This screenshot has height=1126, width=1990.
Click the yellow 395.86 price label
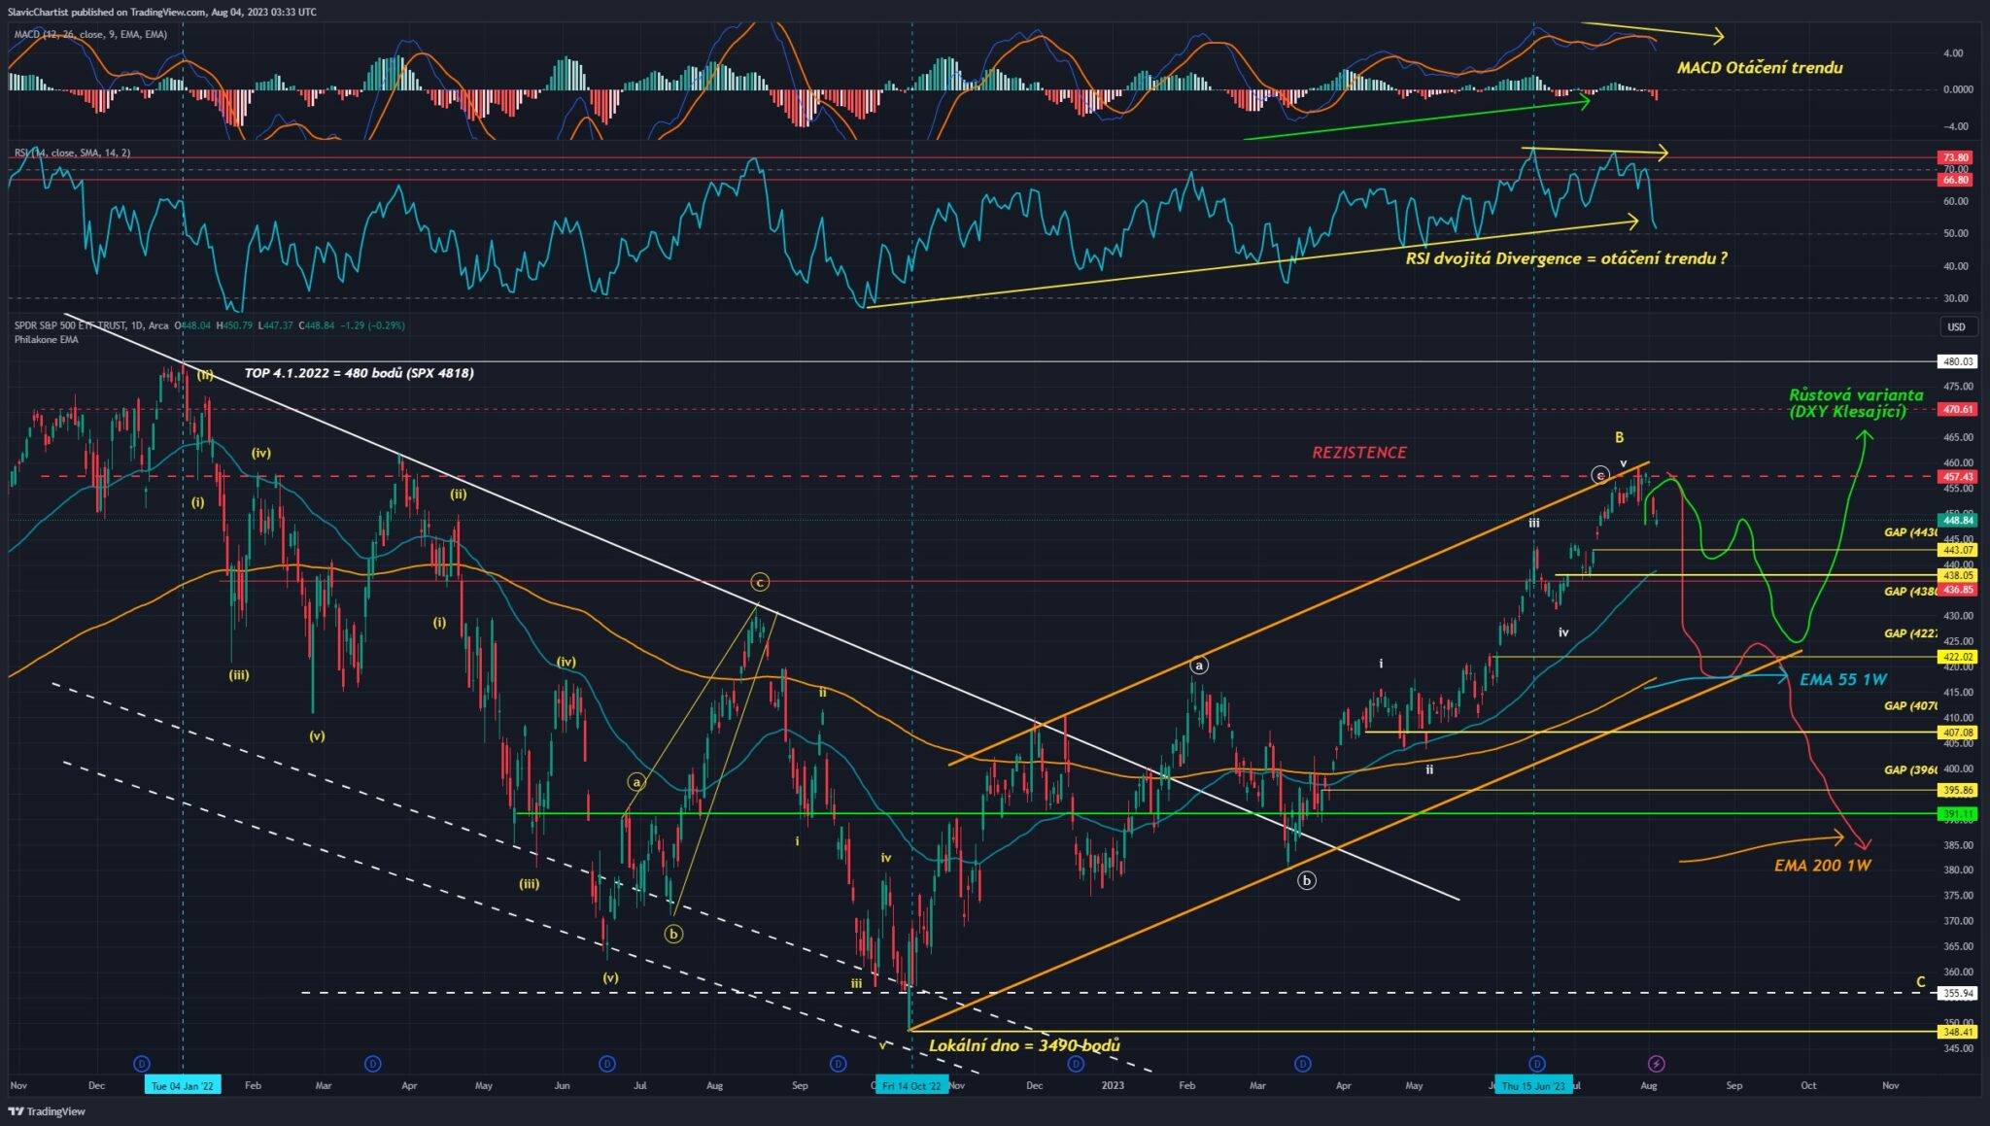tap(1958, 790)
